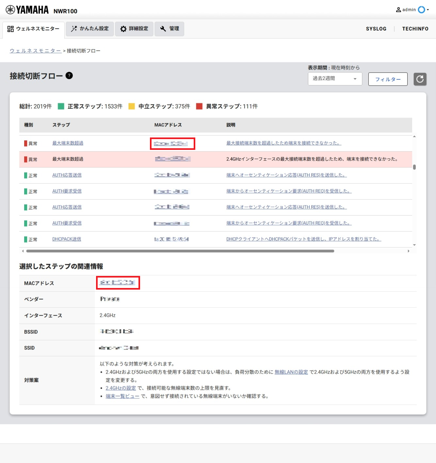Viewport: 436px width, 463px height.
Task: Click the MAC address link under 関連情報
Action: tap(118, 282)
